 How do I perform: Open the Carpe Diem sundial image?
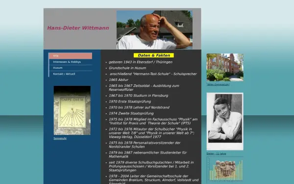[x=72, y=110]
